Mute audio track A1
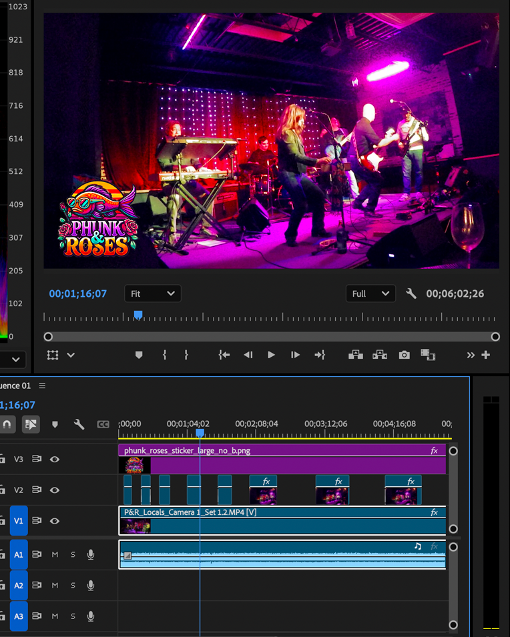 [x=55, y=554]
